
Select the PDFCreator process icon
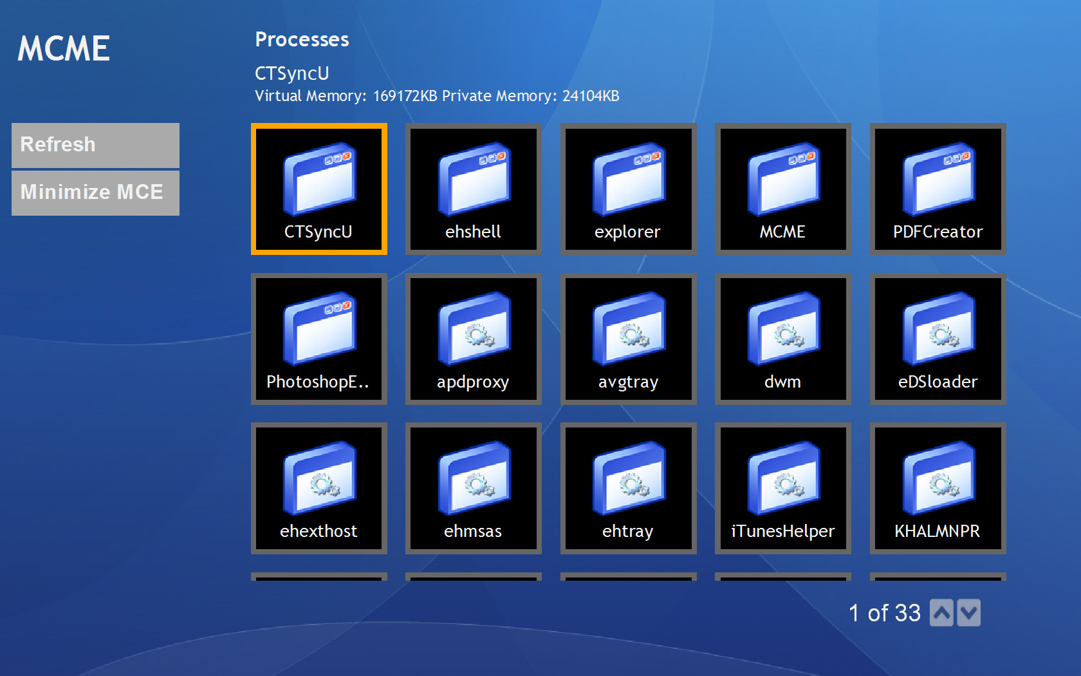[938, 189]
